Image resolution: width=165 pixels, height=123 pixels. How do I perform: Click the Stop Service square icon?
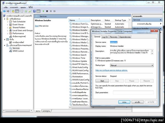click(47, 11)
